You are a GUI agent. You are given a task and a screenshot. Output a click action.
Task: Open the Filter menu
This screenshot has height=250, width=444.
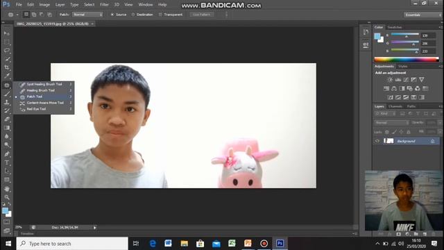point(104,5)
